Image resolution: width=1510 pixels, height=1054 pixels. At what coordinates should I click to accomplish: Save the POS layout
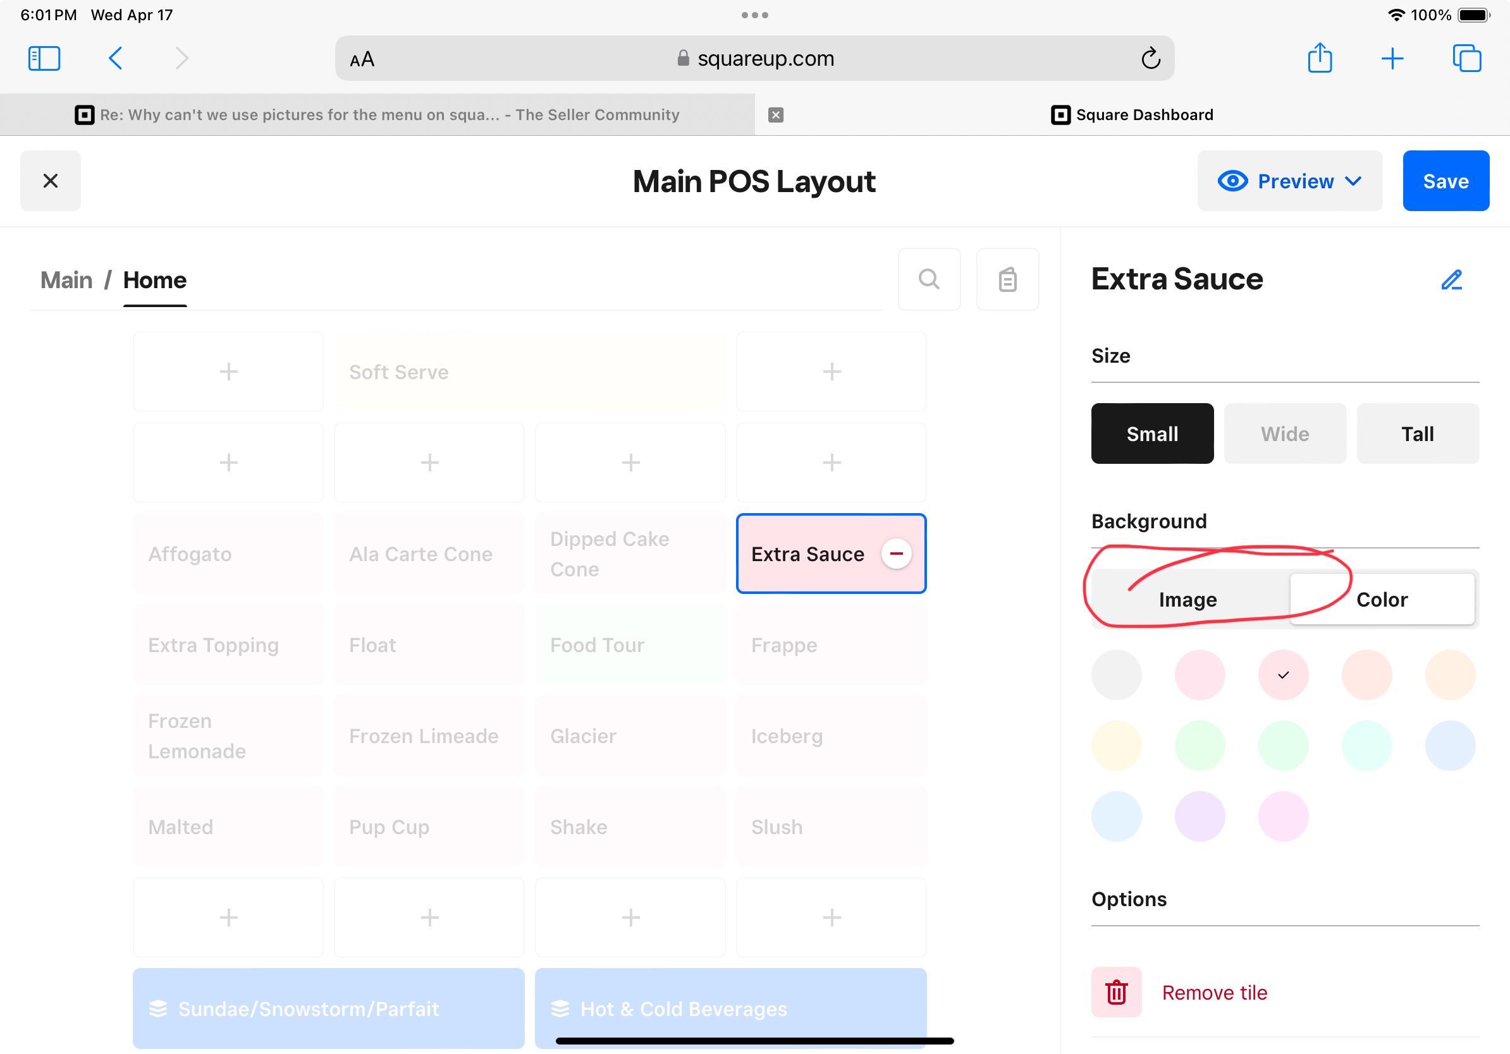click(1446, 181)
